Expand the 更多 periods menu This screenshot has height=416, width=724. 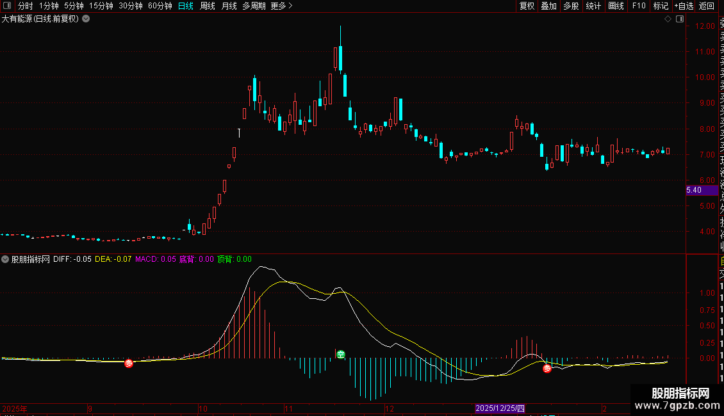[x=281, y=6]
